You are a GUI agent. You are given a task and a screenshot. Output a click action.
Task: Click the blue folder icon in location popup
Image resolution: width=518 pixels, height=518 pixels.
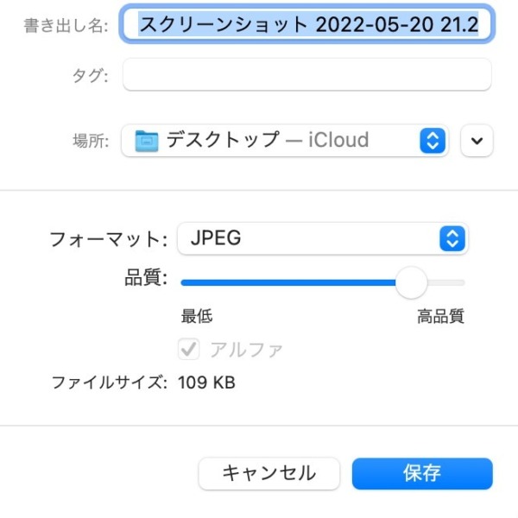(x=147, y=141)
